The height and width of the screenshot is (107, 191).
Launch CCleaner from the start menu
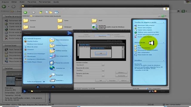(x=29, y=50)
